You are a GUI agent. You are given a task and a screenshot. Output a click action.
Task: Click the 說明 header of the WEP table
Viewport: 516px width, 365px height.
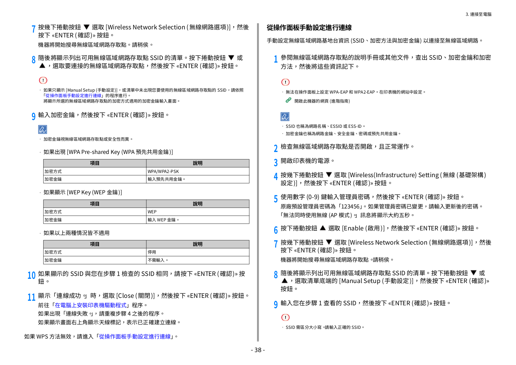[198, 204]
